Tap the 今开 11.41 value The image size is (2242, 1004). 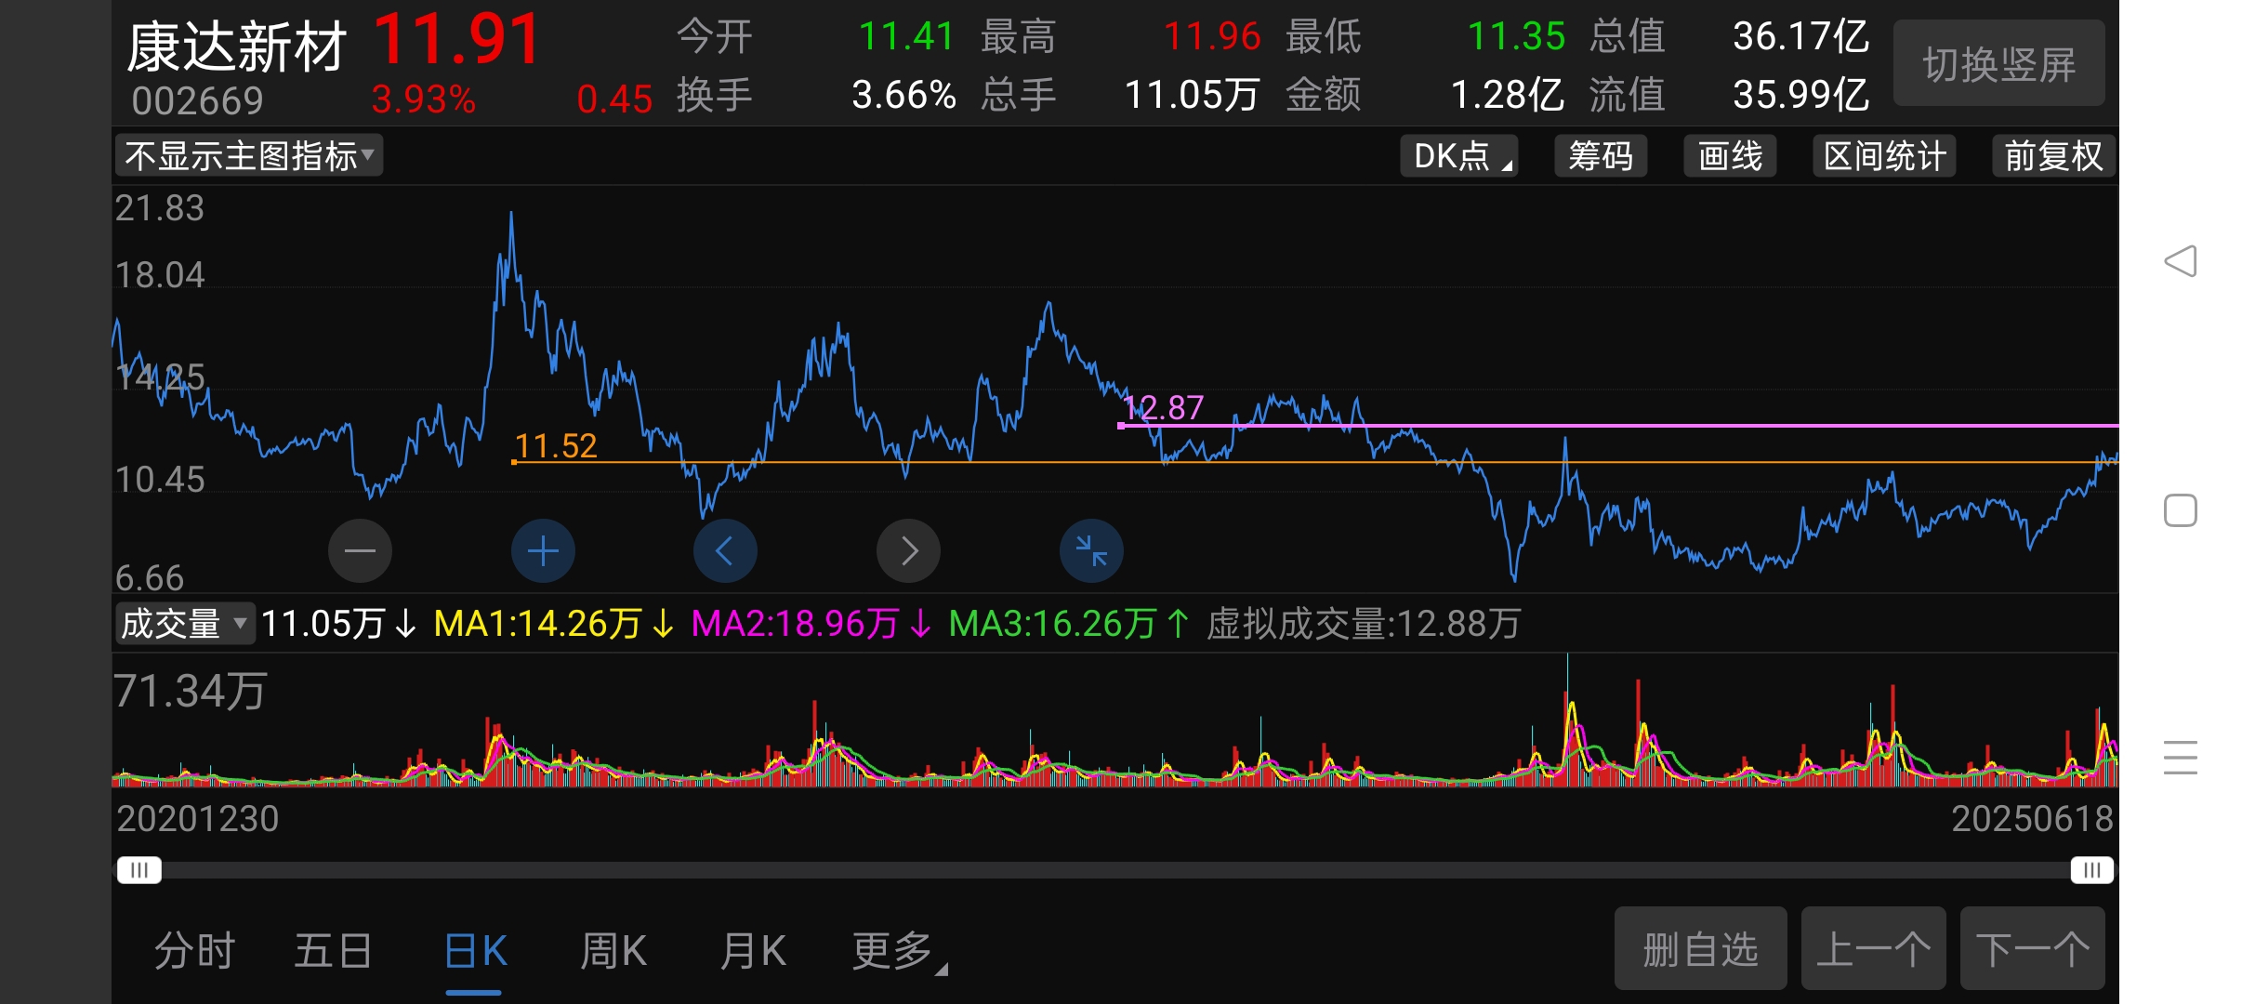(906, 37)
